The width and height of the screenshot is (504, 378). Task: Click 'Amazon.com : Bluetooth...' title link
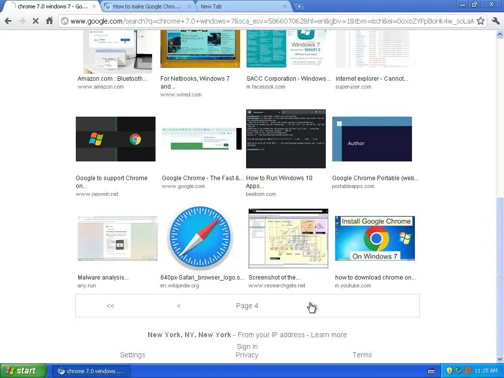click(x=112, y=78)
